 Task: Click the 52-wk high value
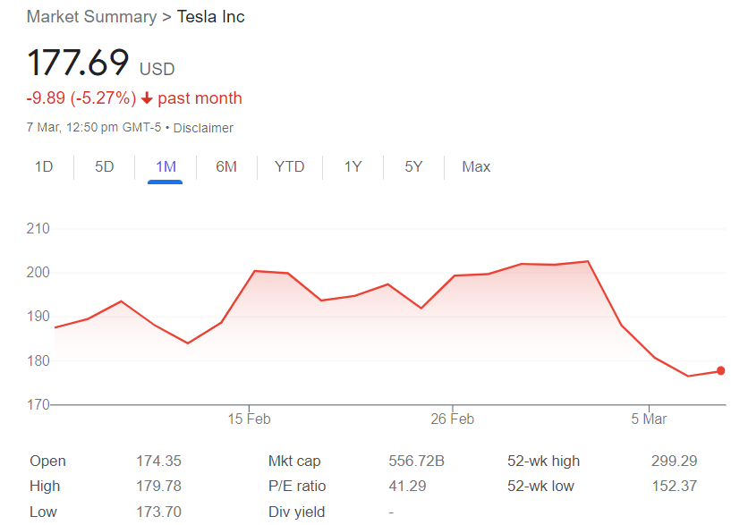coord(674,461)
